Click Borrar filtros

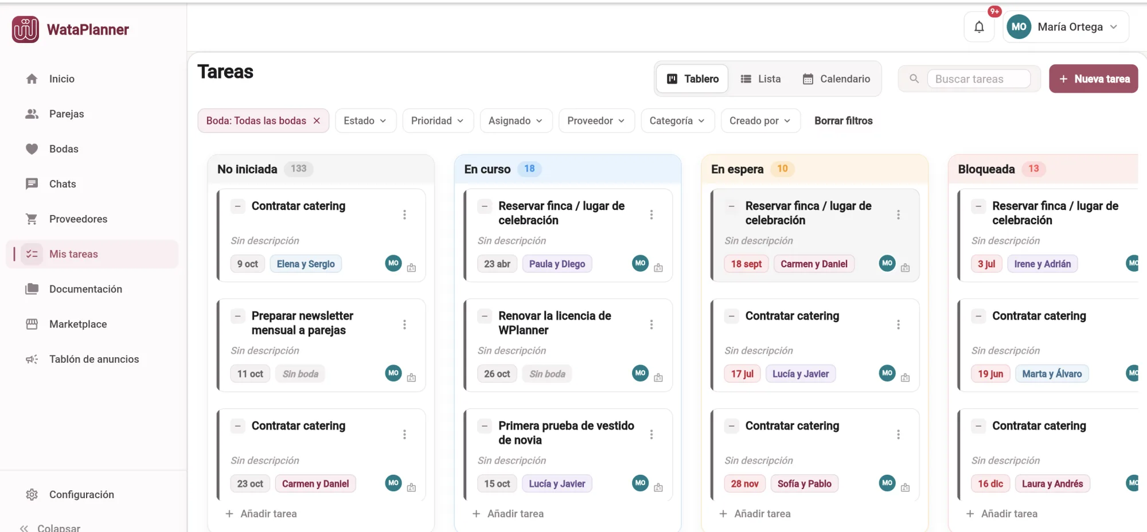coord(844,120)
